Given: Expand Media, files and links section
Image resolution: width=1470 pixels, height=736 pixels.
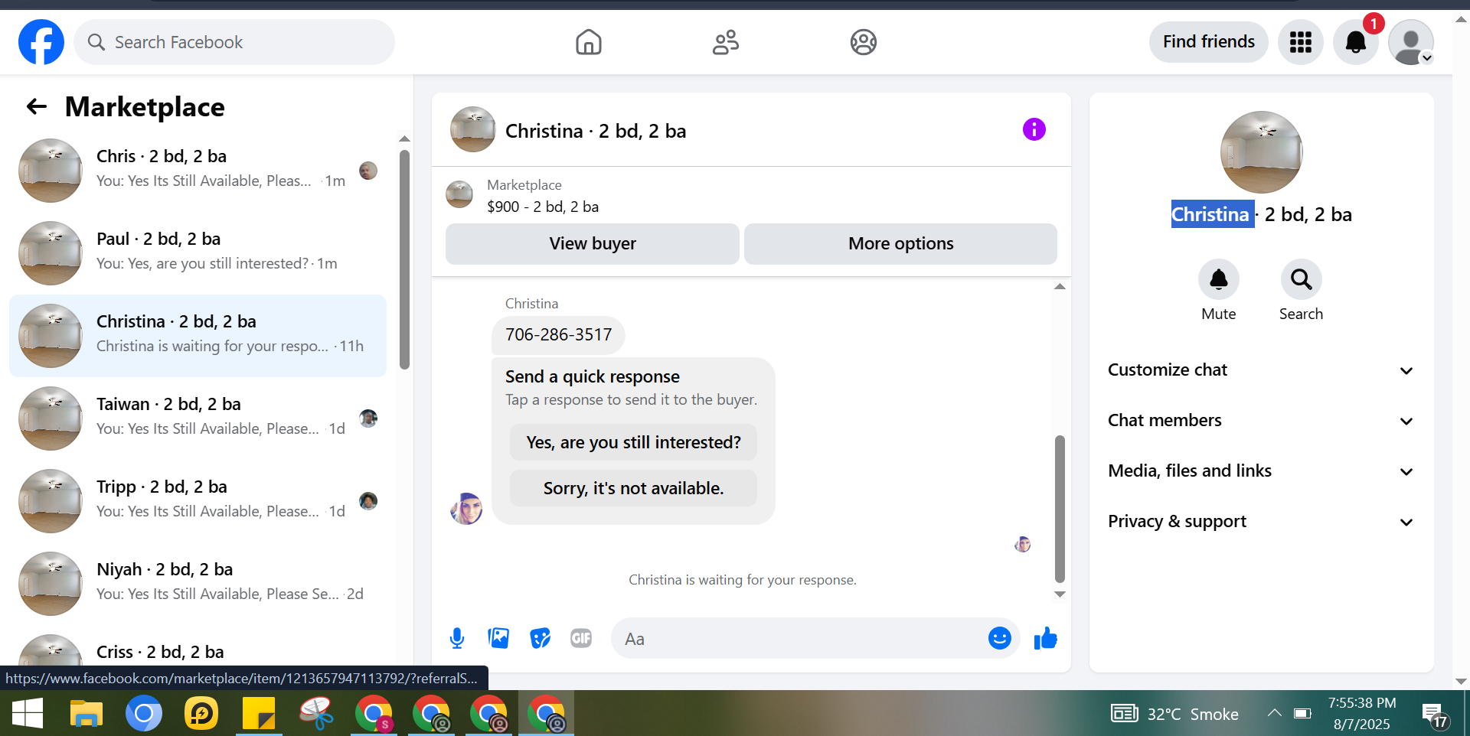Looking at the screenshot, I should [1262, 471].
